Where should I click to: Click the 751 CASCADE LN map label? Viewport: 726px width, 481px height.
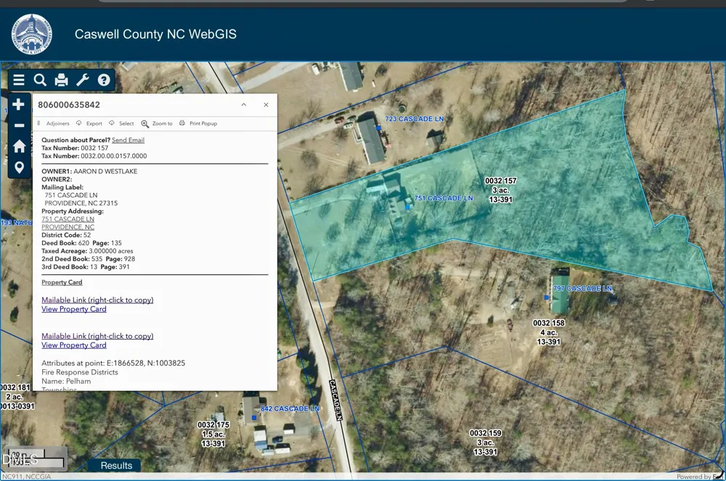pyautogui.click(x=444, y=198)
